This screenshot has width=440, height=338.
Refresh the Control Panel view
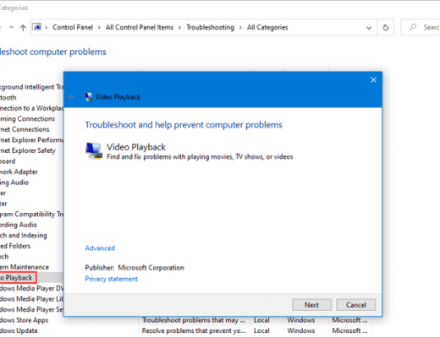(x=386, y=27)
